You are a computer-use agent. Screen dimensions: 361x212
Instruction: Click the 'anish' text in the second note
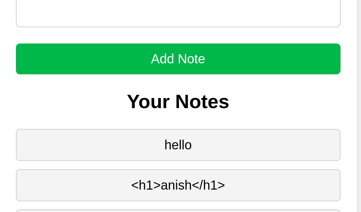[176, 185]
